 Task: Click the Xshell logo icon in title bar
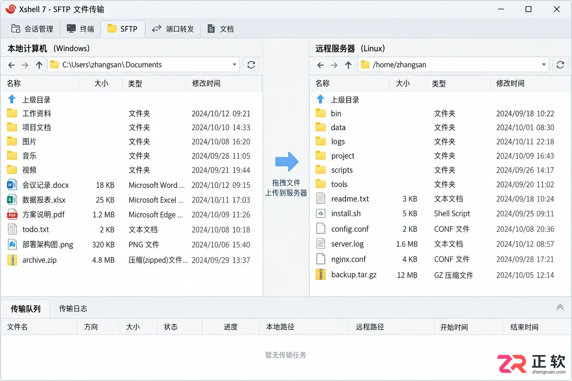tap(11, 9)
